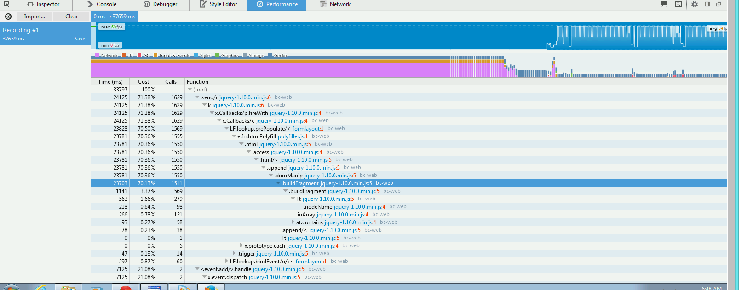Click the responsive design mode icon

679,4
